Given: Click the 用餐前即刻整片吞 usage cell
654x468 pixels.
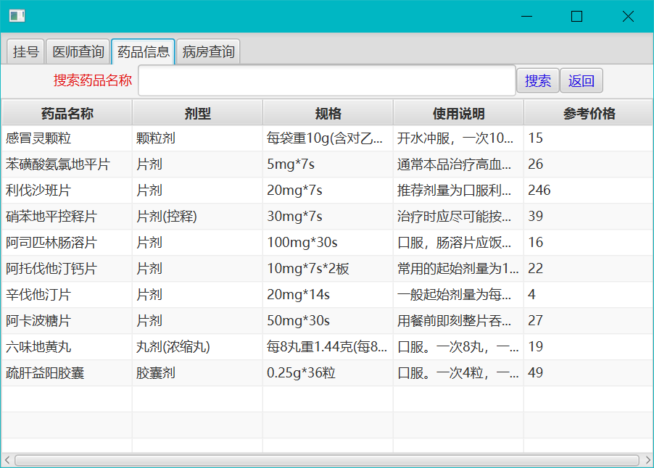Looking at the screenshot, I should pos(458,321).
